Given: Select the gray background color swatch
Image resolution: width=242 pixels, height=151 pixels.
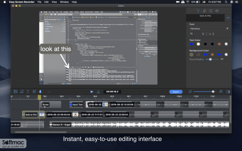Looking at the screenshot, I should click(191, 55).
